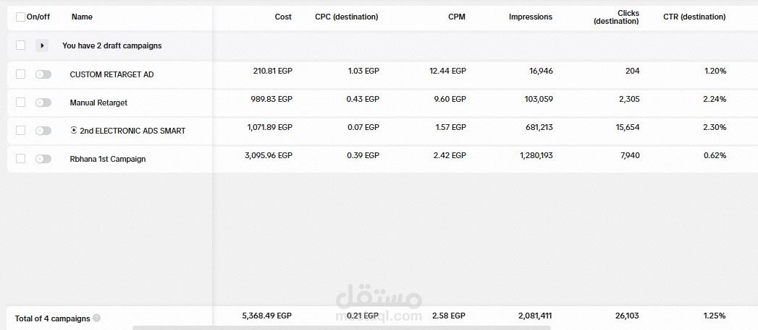Check the select-all box in the header
Viewport: 758px width, 330px height.
[20, 17]
